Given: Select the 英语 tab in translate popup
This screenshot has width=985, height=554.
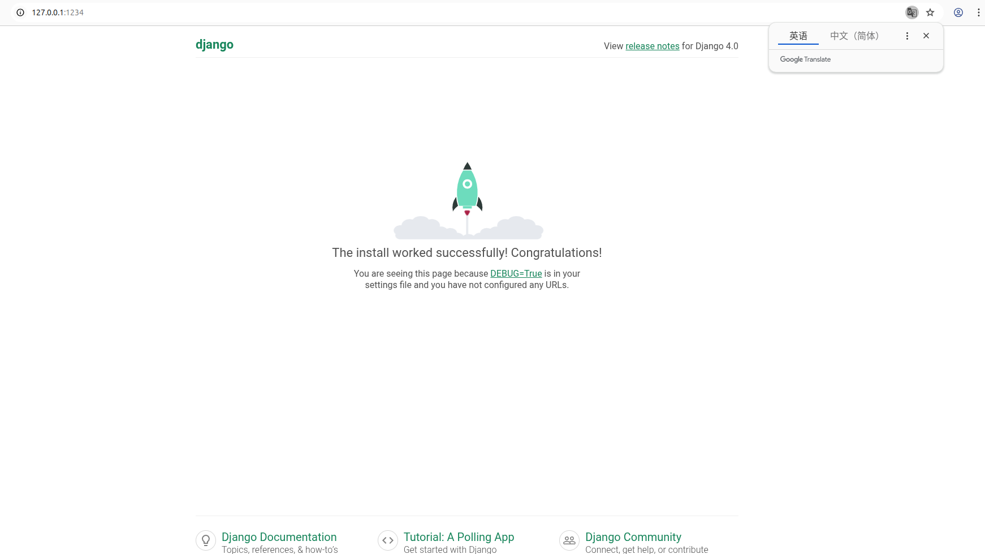Looking at the screenshot, I should [798, 36].
